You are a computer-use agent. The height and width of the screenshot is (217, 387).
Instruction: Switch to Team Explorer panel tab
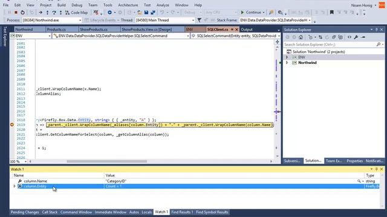pyautogui.click(x=334, y=161)
